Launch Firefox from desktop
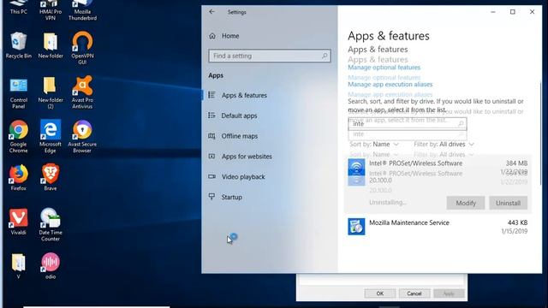Image resolution: width=548 pixels, height=308 pixels. pos(19,178)
